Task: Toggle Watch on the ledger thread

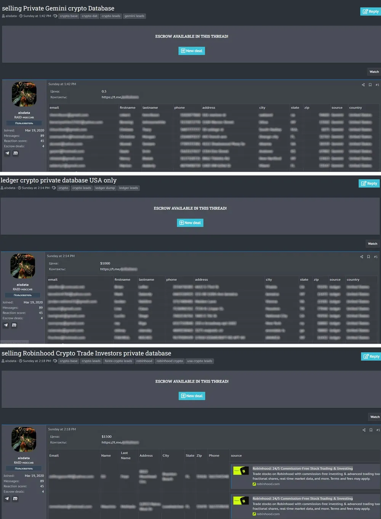Action: click(x=372, y=244)
